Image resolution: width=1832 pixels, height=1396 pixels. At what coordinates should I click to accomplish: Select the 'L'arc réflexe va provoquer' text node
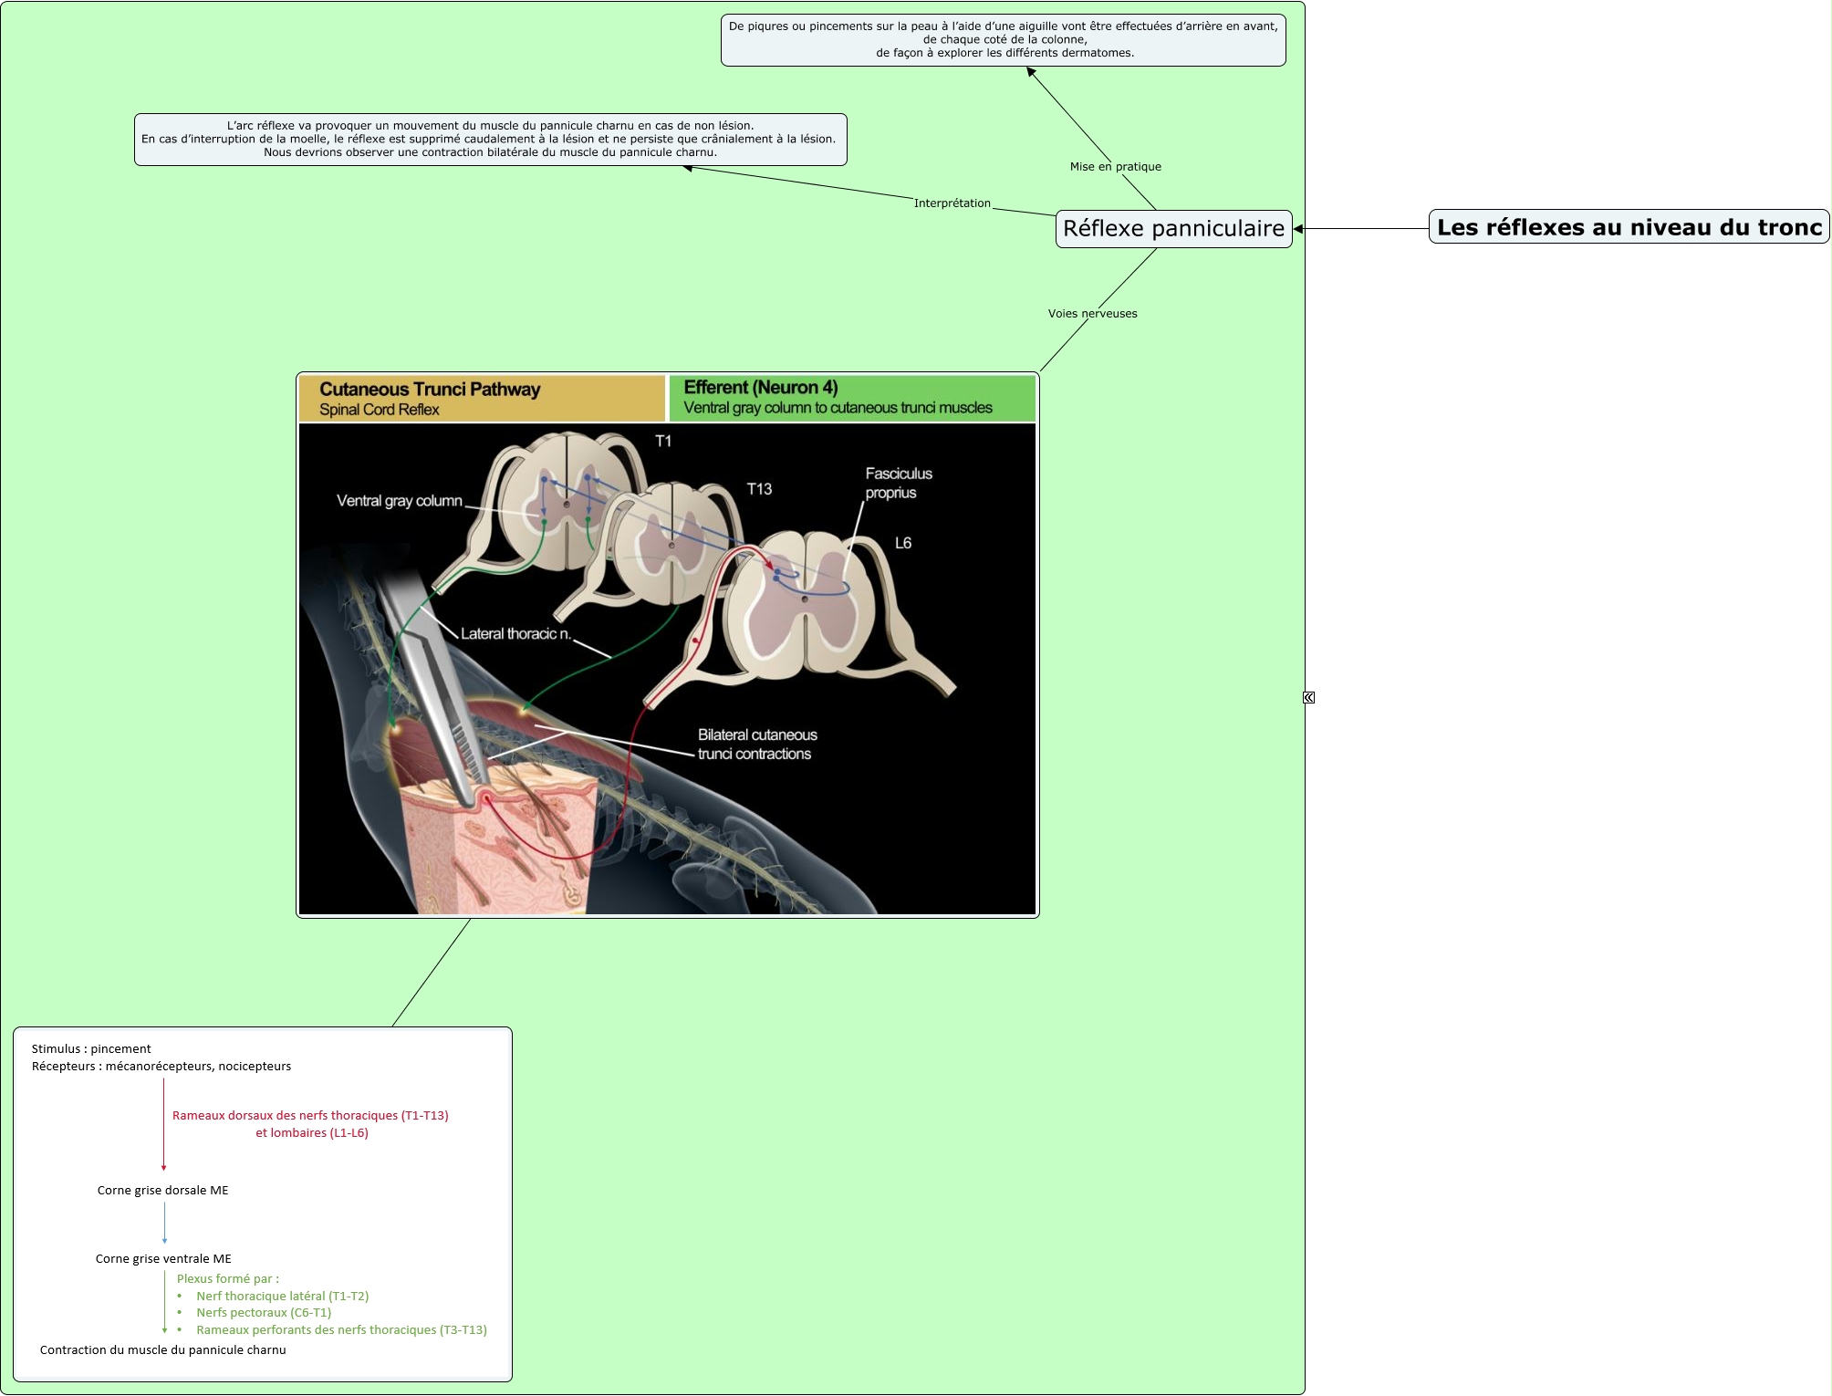click(490, 140)
